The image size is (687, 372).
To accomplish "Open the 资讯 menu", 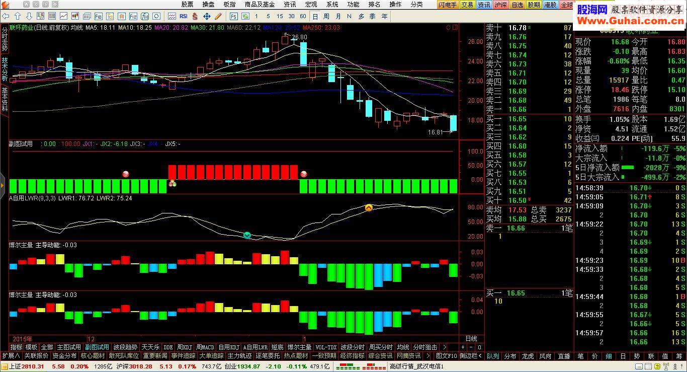I will pyautogui.click(x=290, y=5).
